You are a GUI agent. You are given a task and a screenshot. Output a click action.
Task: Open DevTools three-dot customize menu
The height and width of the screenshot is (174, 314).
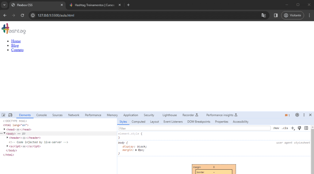pyautogui.click(x=304, y=115)
